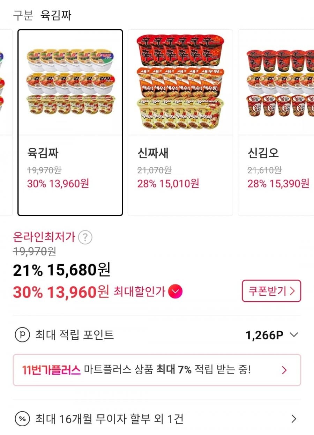
Task: Open the interest-free installment details arrow
Action: coord(294,419)
